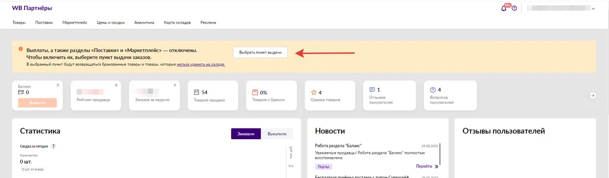Open the Товаров продано card showing 54
The height and width of the screenshot is (178, 609).
click(213, 95)
